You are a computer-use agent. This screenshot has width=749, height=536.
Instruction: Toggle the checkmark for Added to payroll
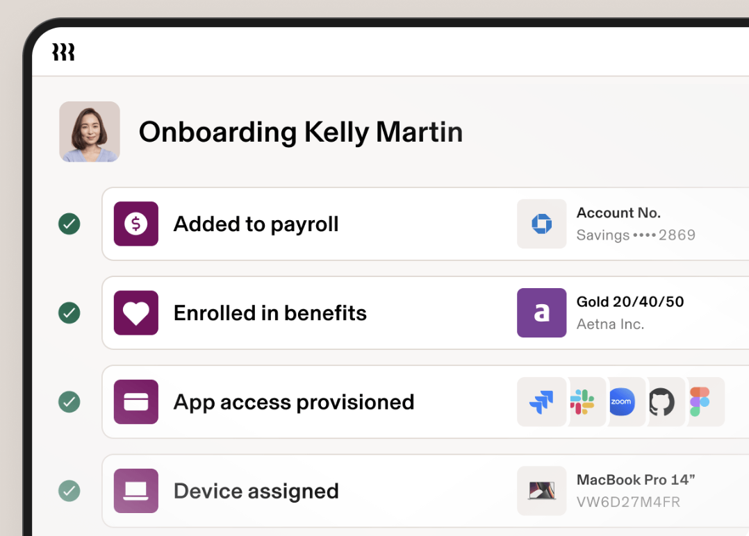pos(69,224)
